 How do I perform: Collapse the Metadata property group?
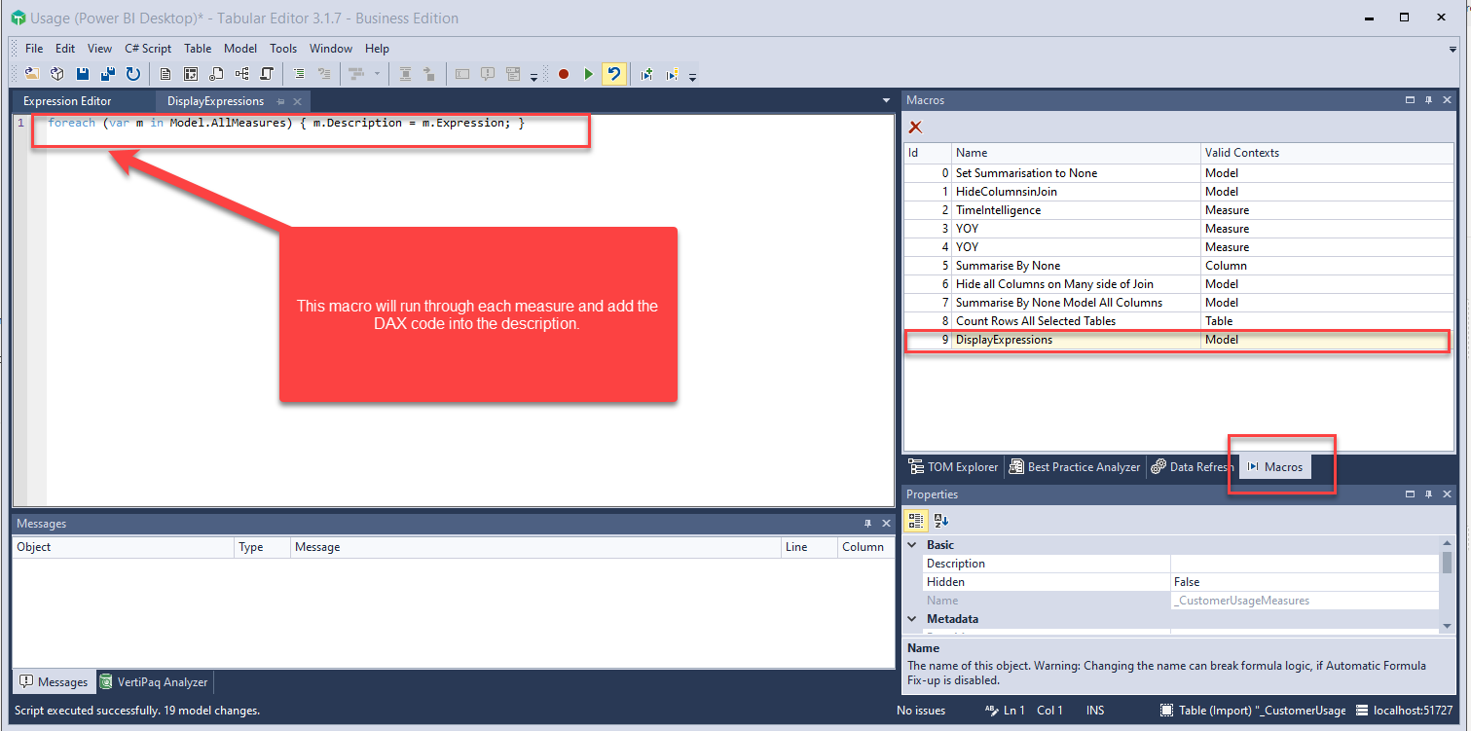(x=913, y=619)
